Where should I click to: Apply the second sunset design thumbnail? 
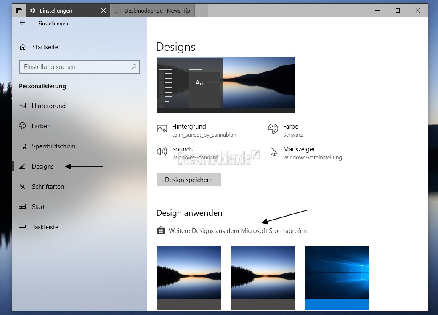click(263, 277)
